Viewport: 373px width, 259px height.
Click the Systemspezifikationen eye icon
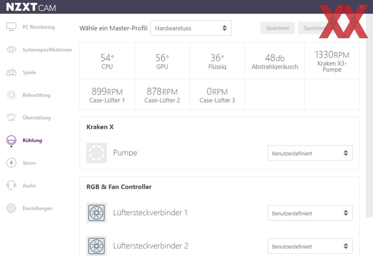(x=11, y=50)
